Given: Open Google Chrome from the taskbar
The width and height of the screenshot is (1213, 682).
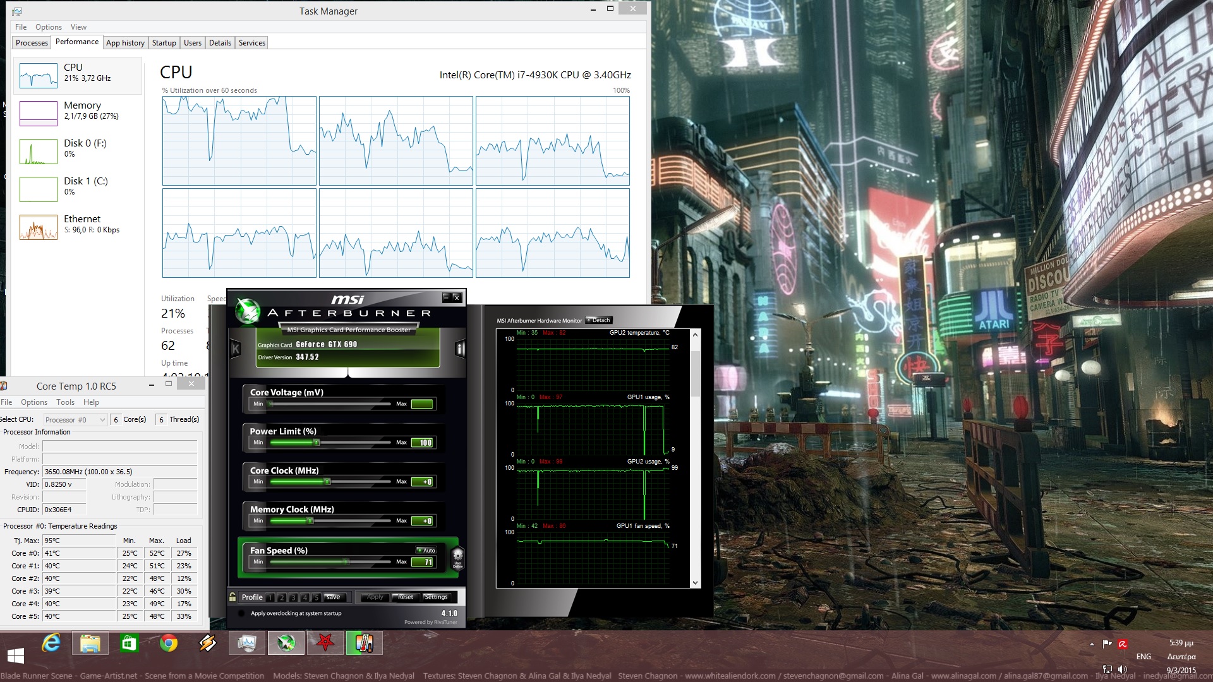Looking at the screenshot, I should pos(168,643).
